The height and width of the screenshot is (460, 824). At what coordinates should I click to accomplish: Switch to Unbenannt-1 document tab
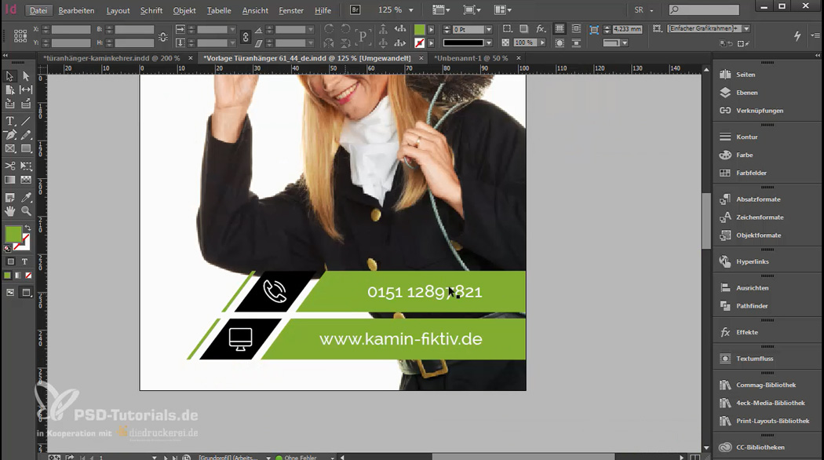point(471,58)
